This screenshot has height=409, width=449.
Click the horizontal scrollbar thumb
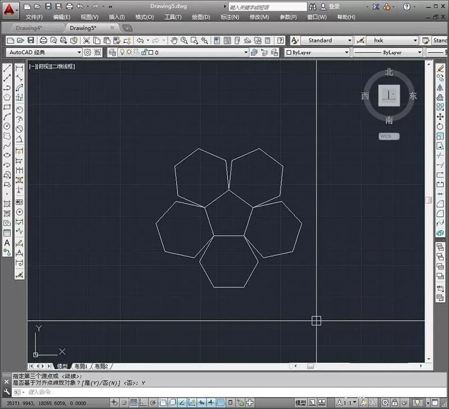311,366
